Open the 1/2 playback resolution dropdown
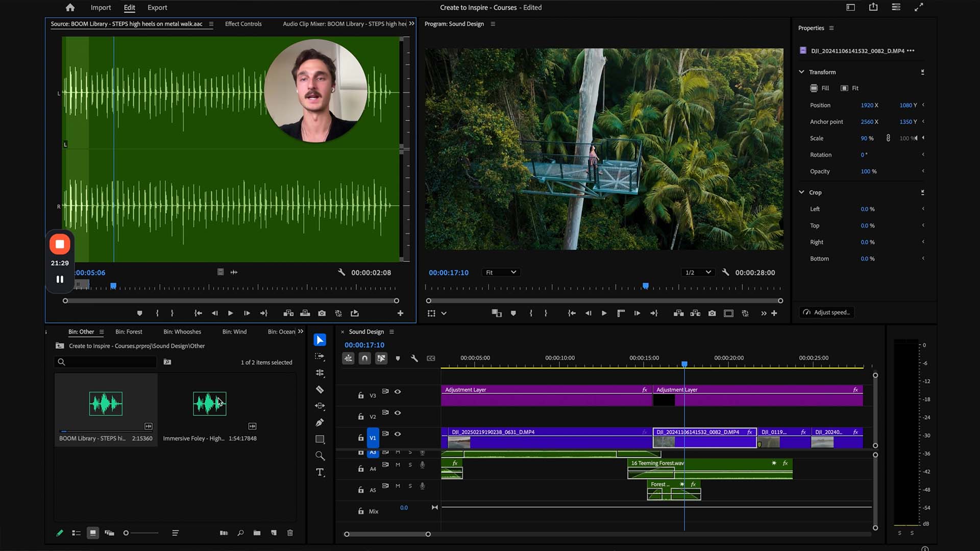 point(698,272)
